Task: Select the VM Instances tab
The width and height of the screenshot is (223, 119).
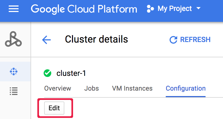Action: point(132,88)
